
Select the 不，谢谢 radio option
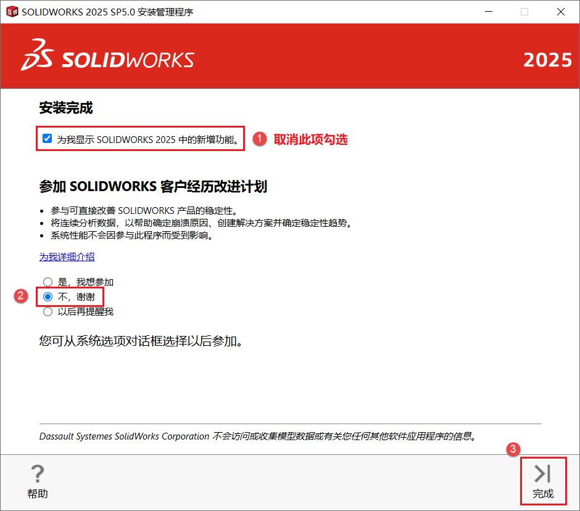coord(48,296)
